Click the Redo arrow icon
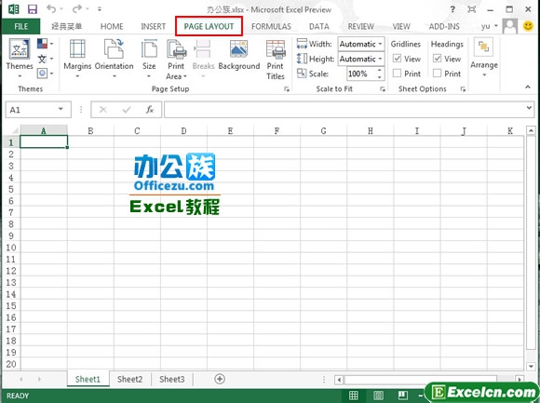 coord(77,8)
